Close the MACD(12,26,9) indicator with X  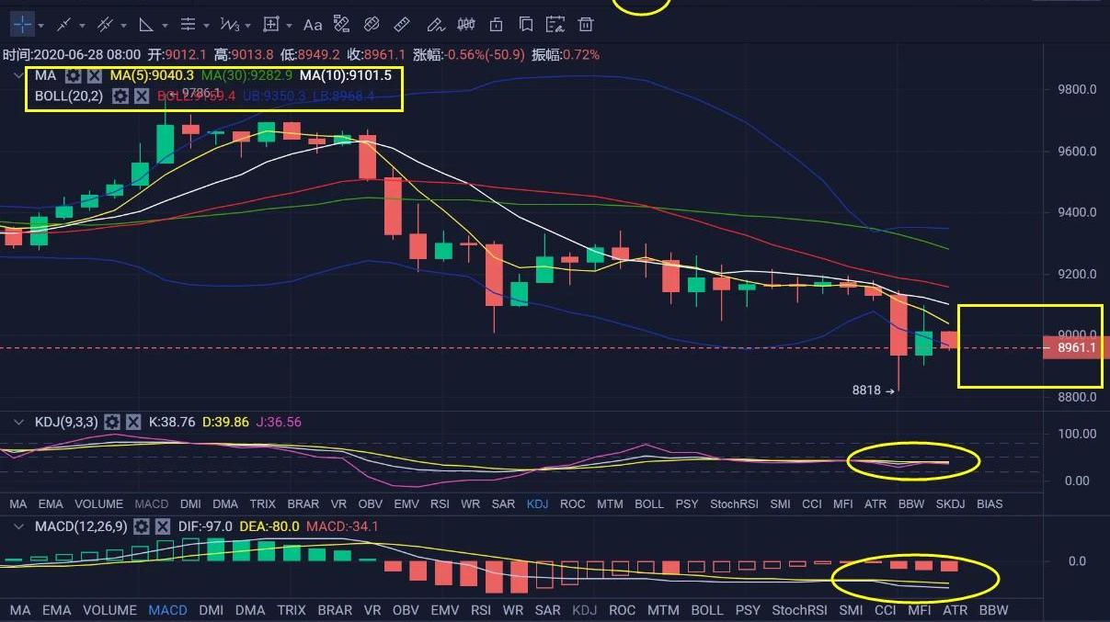click(163, 526)
